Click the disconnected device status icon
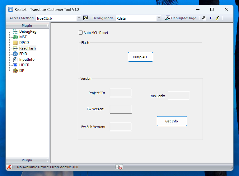239x176 pixels. pyautogui.click(x=119, y=167)
